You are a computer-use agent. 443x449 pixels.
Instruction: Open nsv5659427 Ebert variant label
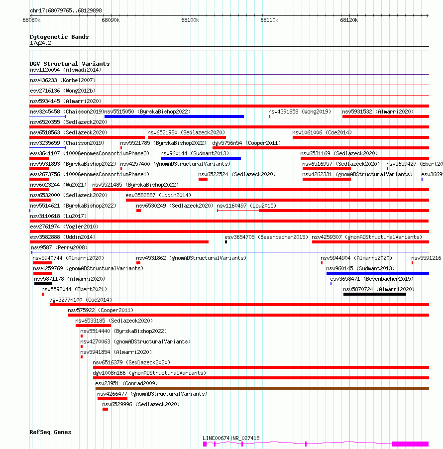coord(414,164)
